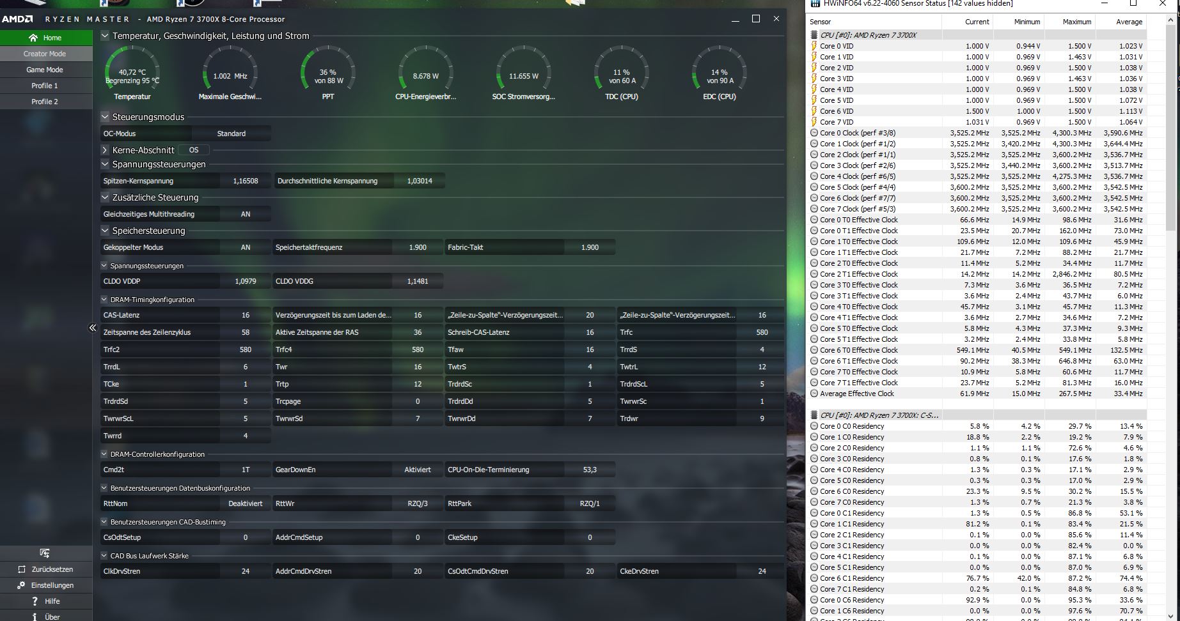Collapse Benutzersteuerungen Datenbuskonfiguration section
The width and height of the screenshot is (1180, 621).
104,488
